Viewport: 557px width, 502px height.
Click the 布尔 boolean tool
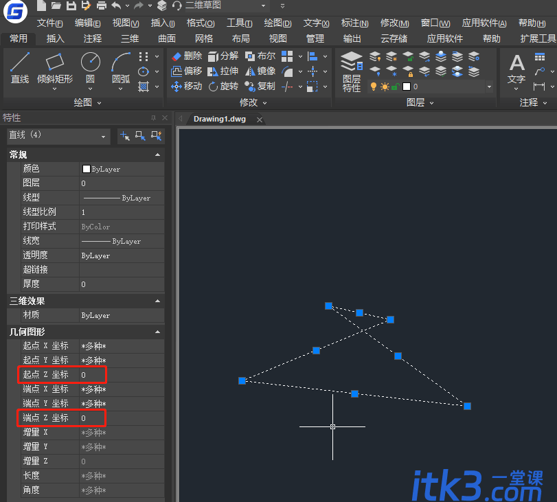pos(260,56)
